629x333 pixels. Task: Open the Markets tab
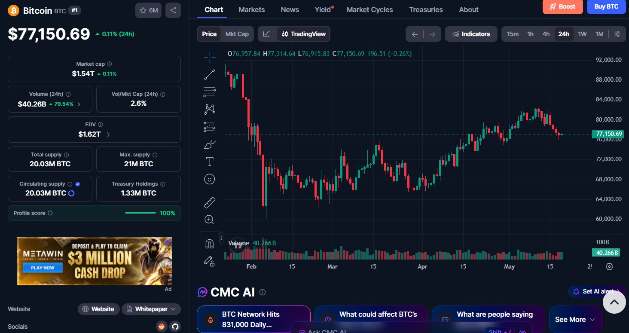coord(252,9)
